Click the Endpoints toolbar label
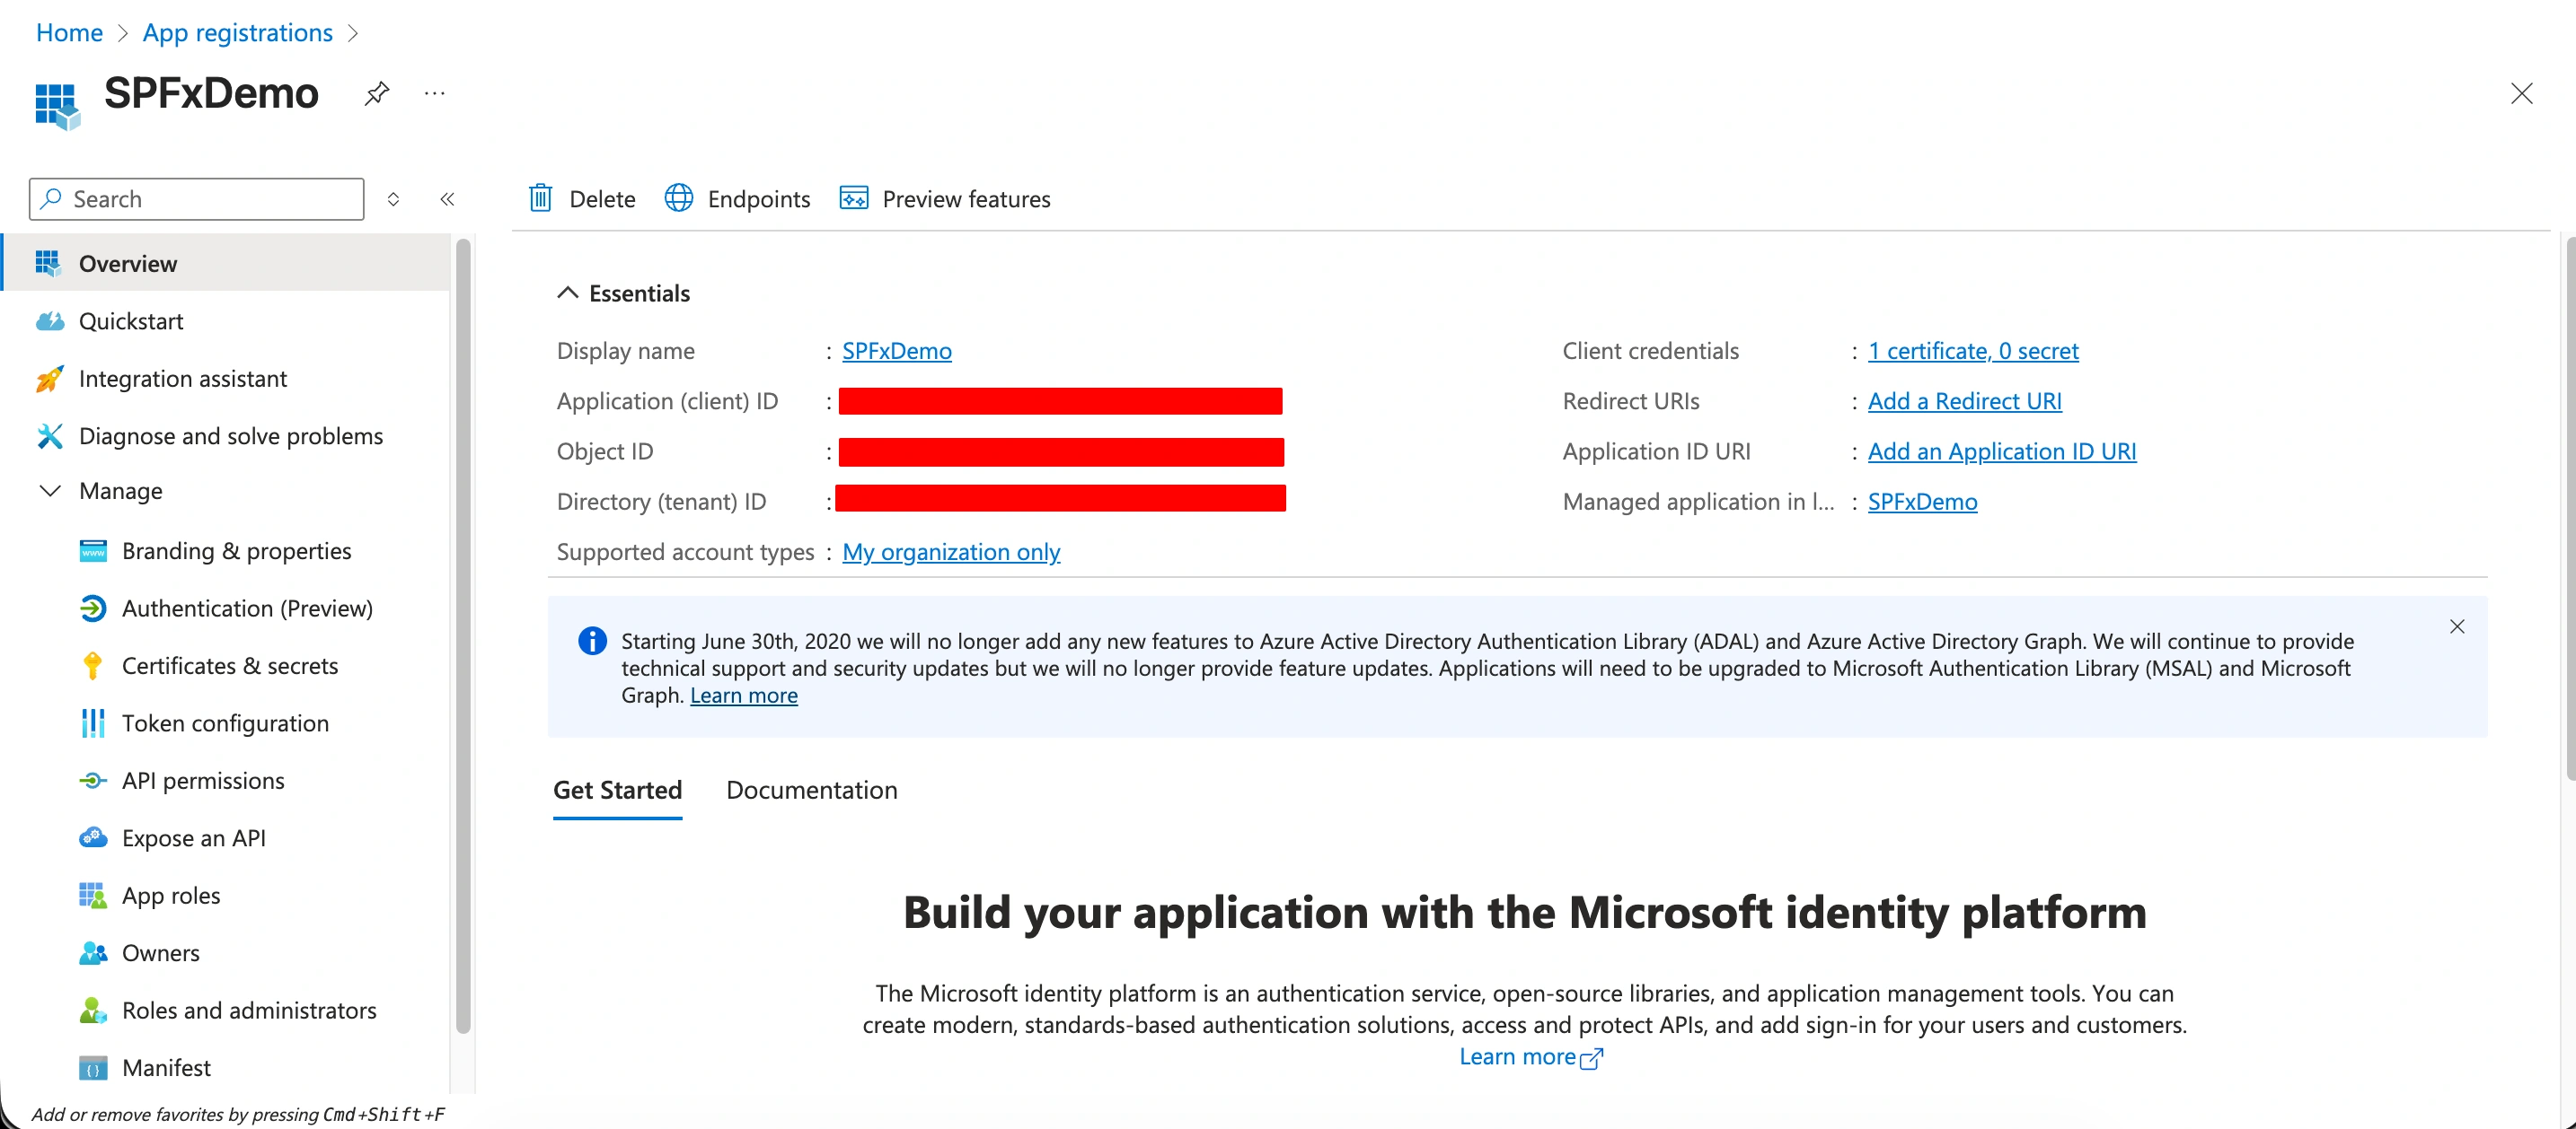2576x1129 pixels. [759, 200]
